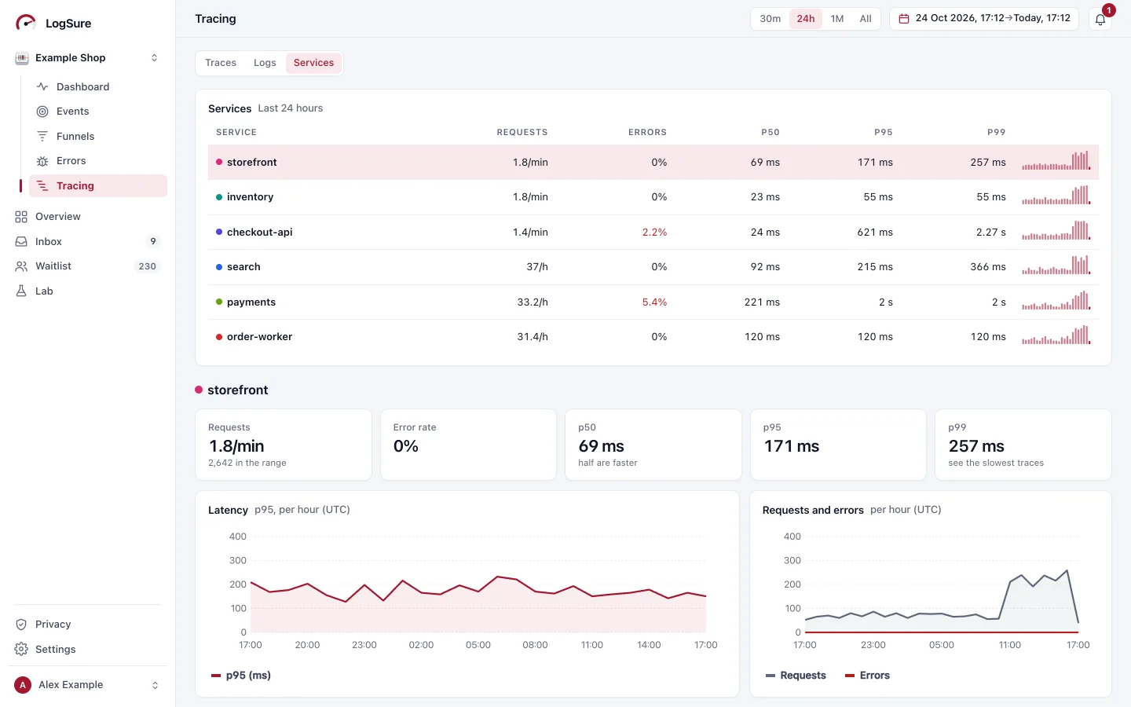Open the date range picker
This screenshot has height=707, width=1131.
click(x=985, y=19)
